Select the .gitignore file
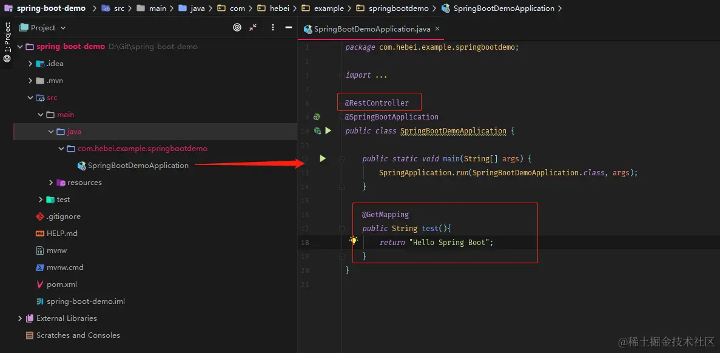720x353 pixels. (63, 216)
